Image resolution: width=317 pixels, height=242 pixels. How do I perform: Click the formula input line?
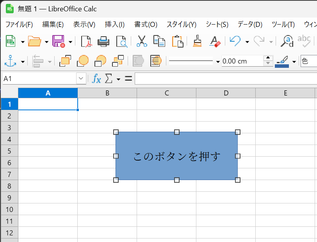[x=224, y=79]
